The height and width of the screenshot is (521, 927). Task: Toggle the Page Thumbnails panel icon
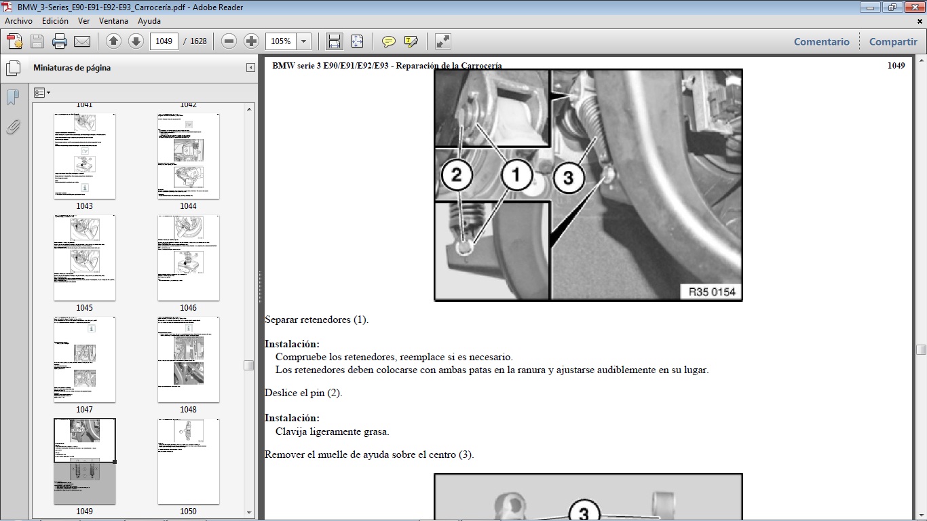coord(12,68)
